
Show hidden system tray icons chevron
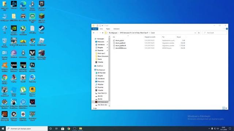209,128
